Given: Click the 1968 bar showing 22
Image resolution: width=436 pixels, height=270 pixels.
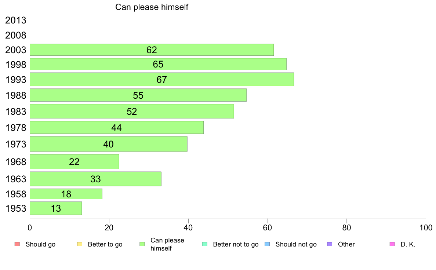Looking at the screenshot, I should click(74, 162).
